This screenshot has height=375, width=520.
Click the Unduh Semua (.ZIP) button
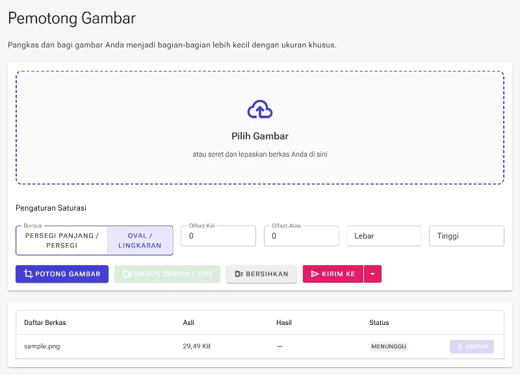pyautogui.click(x=167, y=274)
